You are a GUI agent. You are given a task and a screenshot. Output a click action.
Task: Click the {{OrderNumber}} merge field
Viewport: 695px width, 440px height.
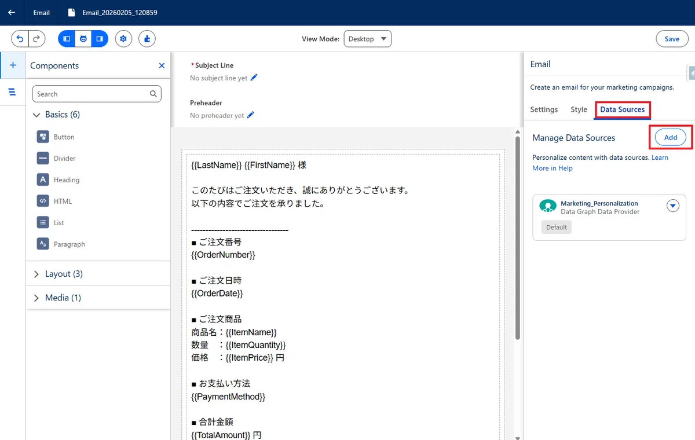[x=223, y=255]
